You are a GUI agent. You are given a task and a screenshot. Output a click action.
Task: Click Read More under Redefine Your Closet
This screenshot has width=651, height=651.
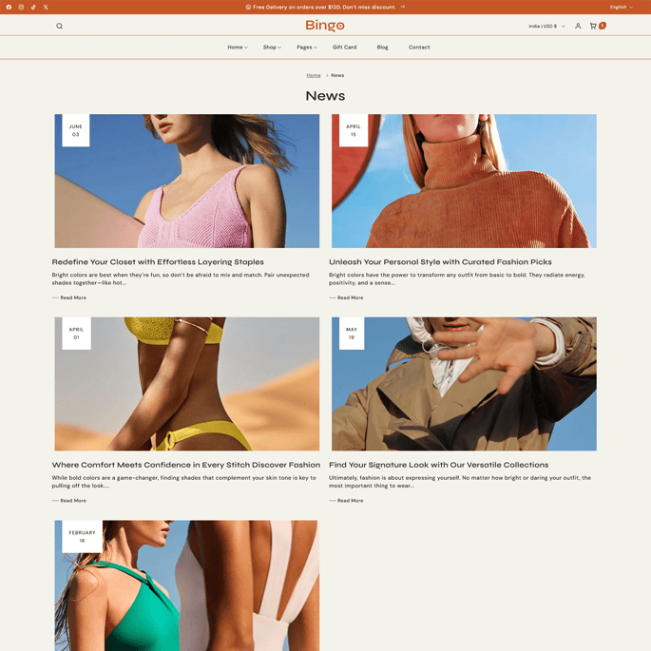[x=69, y=297]
